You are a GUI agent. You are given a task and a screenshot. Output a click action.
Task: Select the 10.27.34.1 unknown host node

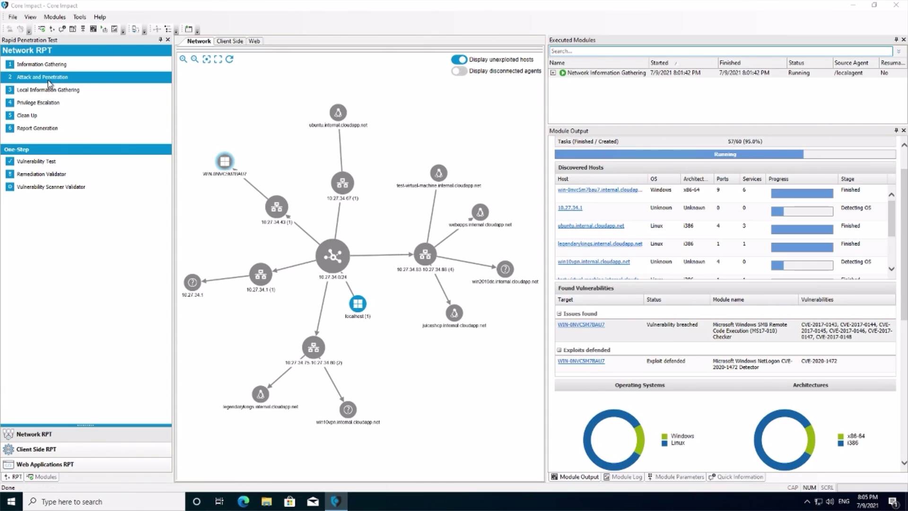tap(192, 282)
